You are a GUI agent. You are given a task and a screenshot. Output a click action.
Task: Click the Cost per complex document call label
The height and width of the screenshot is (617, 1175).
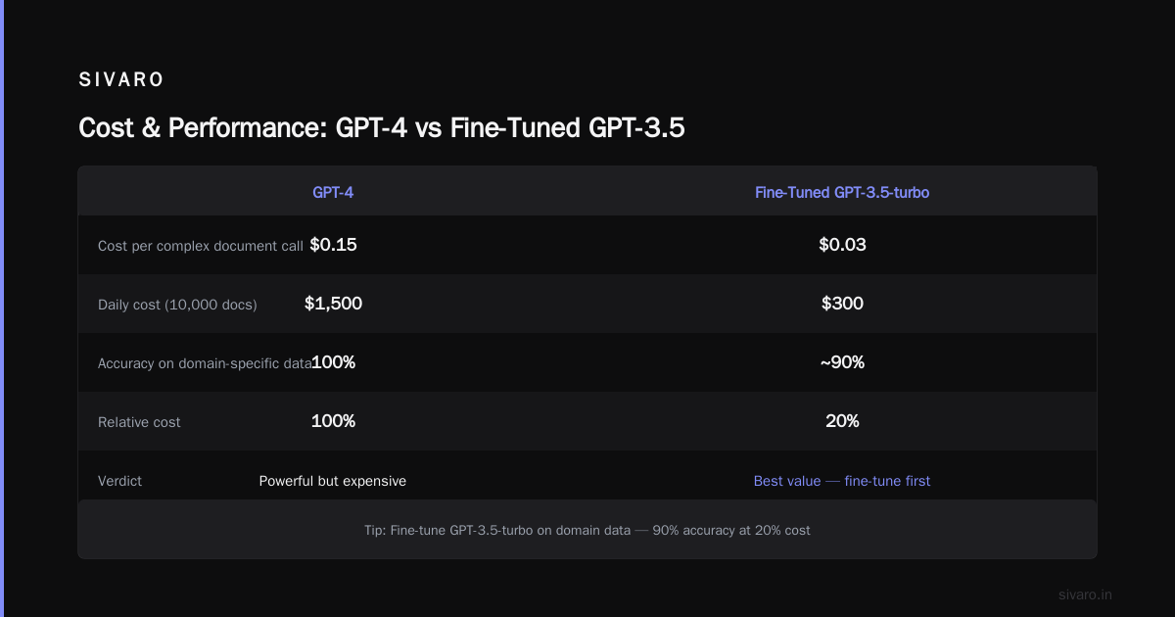coord(201,246)
